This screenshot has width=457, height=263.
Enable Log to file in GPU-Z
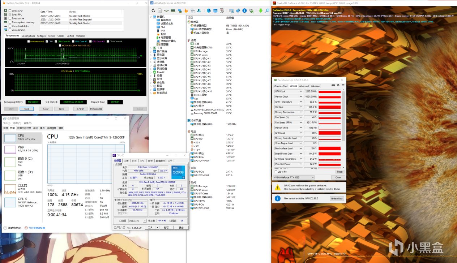[x=277, y=172]
